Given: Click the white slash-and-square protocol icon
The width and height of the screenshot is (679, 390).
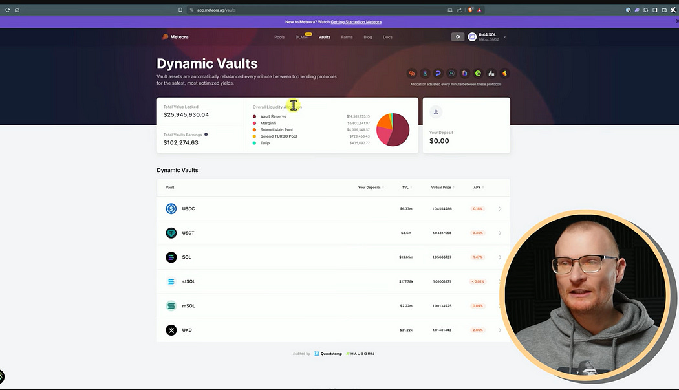Looking at the screenshot, I should [x=491, y=73].
